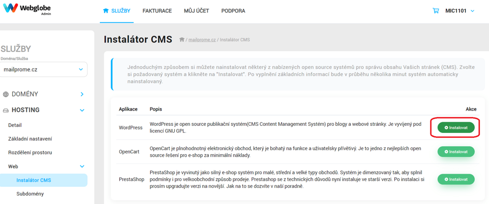489x204 pixels.
Task: Open the PODPORA menu
Action: [x=233, y=11]
